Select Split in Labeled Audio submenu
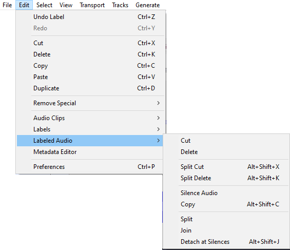Image resolution: width=290 pixels, height=250 pixels. pos(226,219)
